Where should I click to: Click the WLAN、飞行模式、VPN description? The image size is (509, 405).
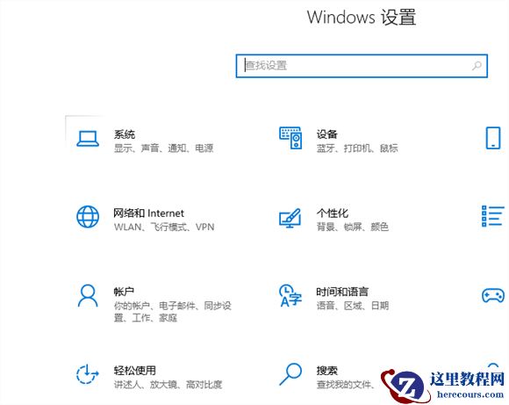[164, 227]
